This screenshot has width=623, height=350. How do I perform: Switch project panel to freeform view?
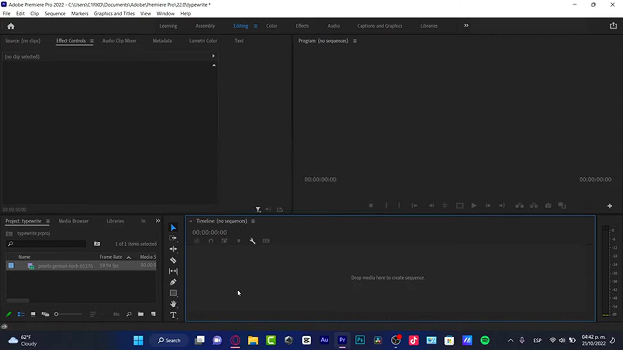tap(45, 314)
